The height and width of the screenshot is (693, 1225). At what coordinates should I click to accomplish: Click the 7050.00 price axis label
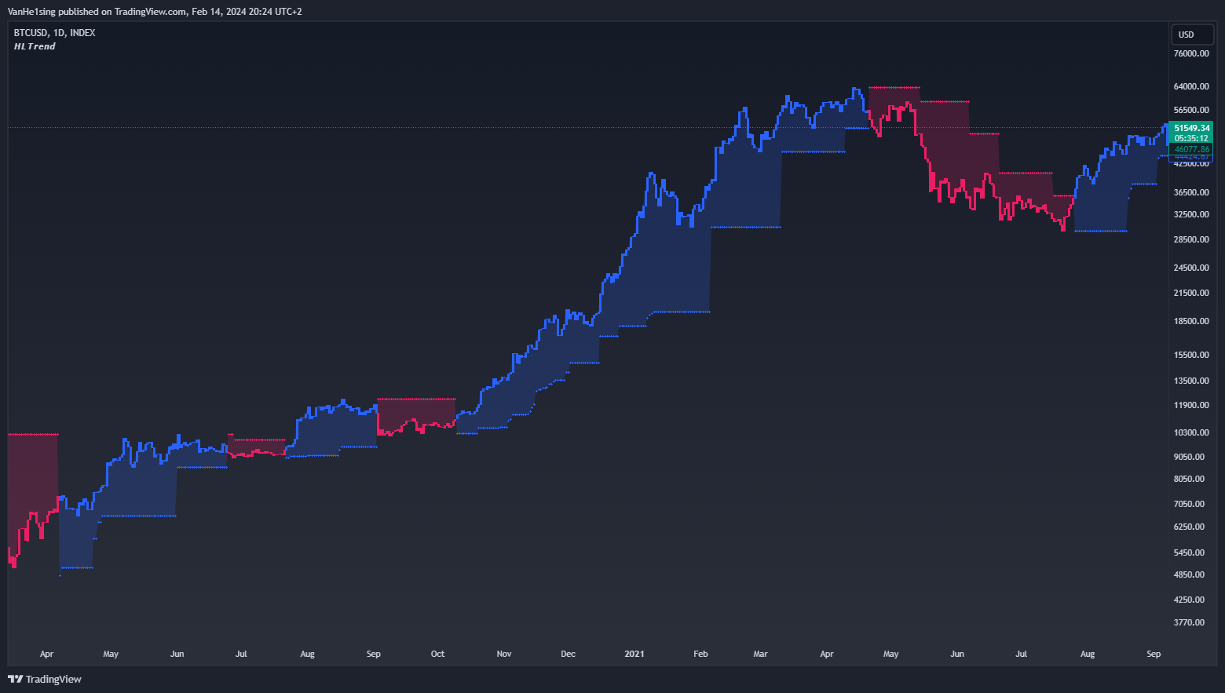point(1189,504)
